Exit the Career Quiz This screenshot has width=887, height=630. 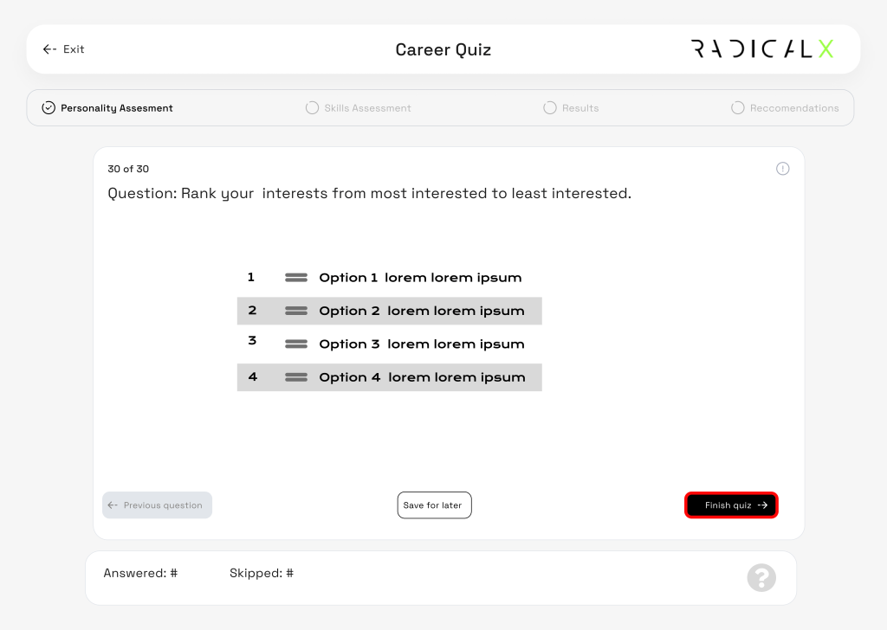point(64,49)
